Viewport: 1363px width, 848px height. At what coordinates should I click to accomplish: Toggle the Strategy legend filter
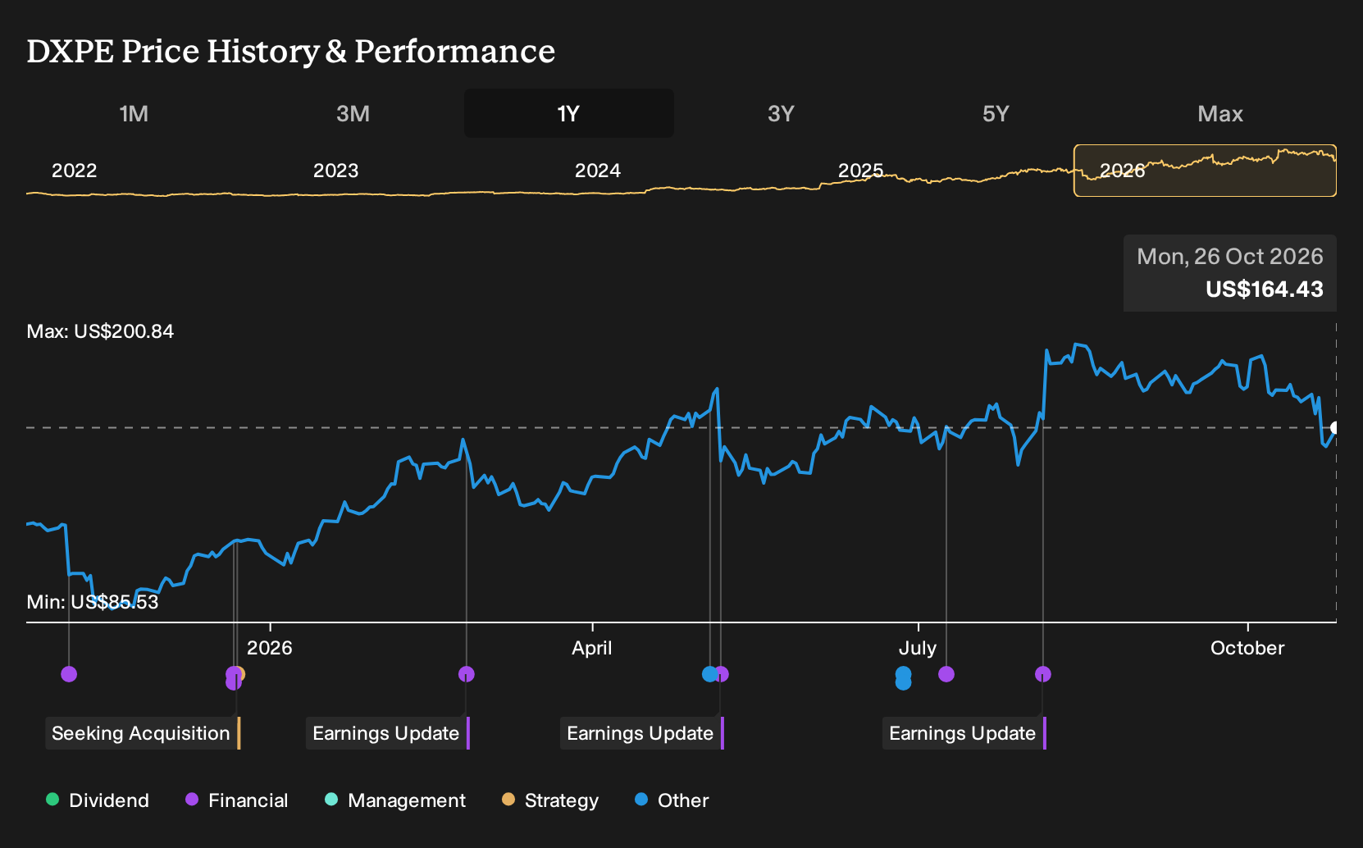pyautogui.click(x=550, y=800)
